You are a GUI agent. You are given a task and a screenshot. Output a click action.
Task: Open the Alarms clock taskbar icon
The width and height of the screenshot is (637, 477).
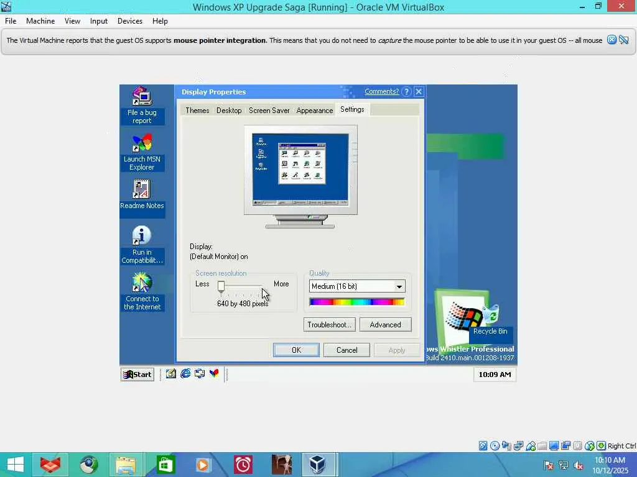(243, 465)
